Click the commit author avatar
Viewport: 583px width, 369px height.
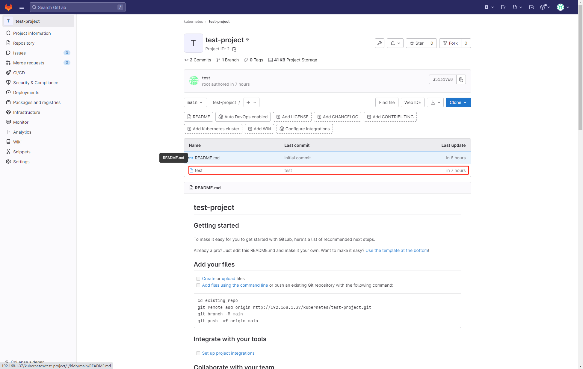coord(194,81)
